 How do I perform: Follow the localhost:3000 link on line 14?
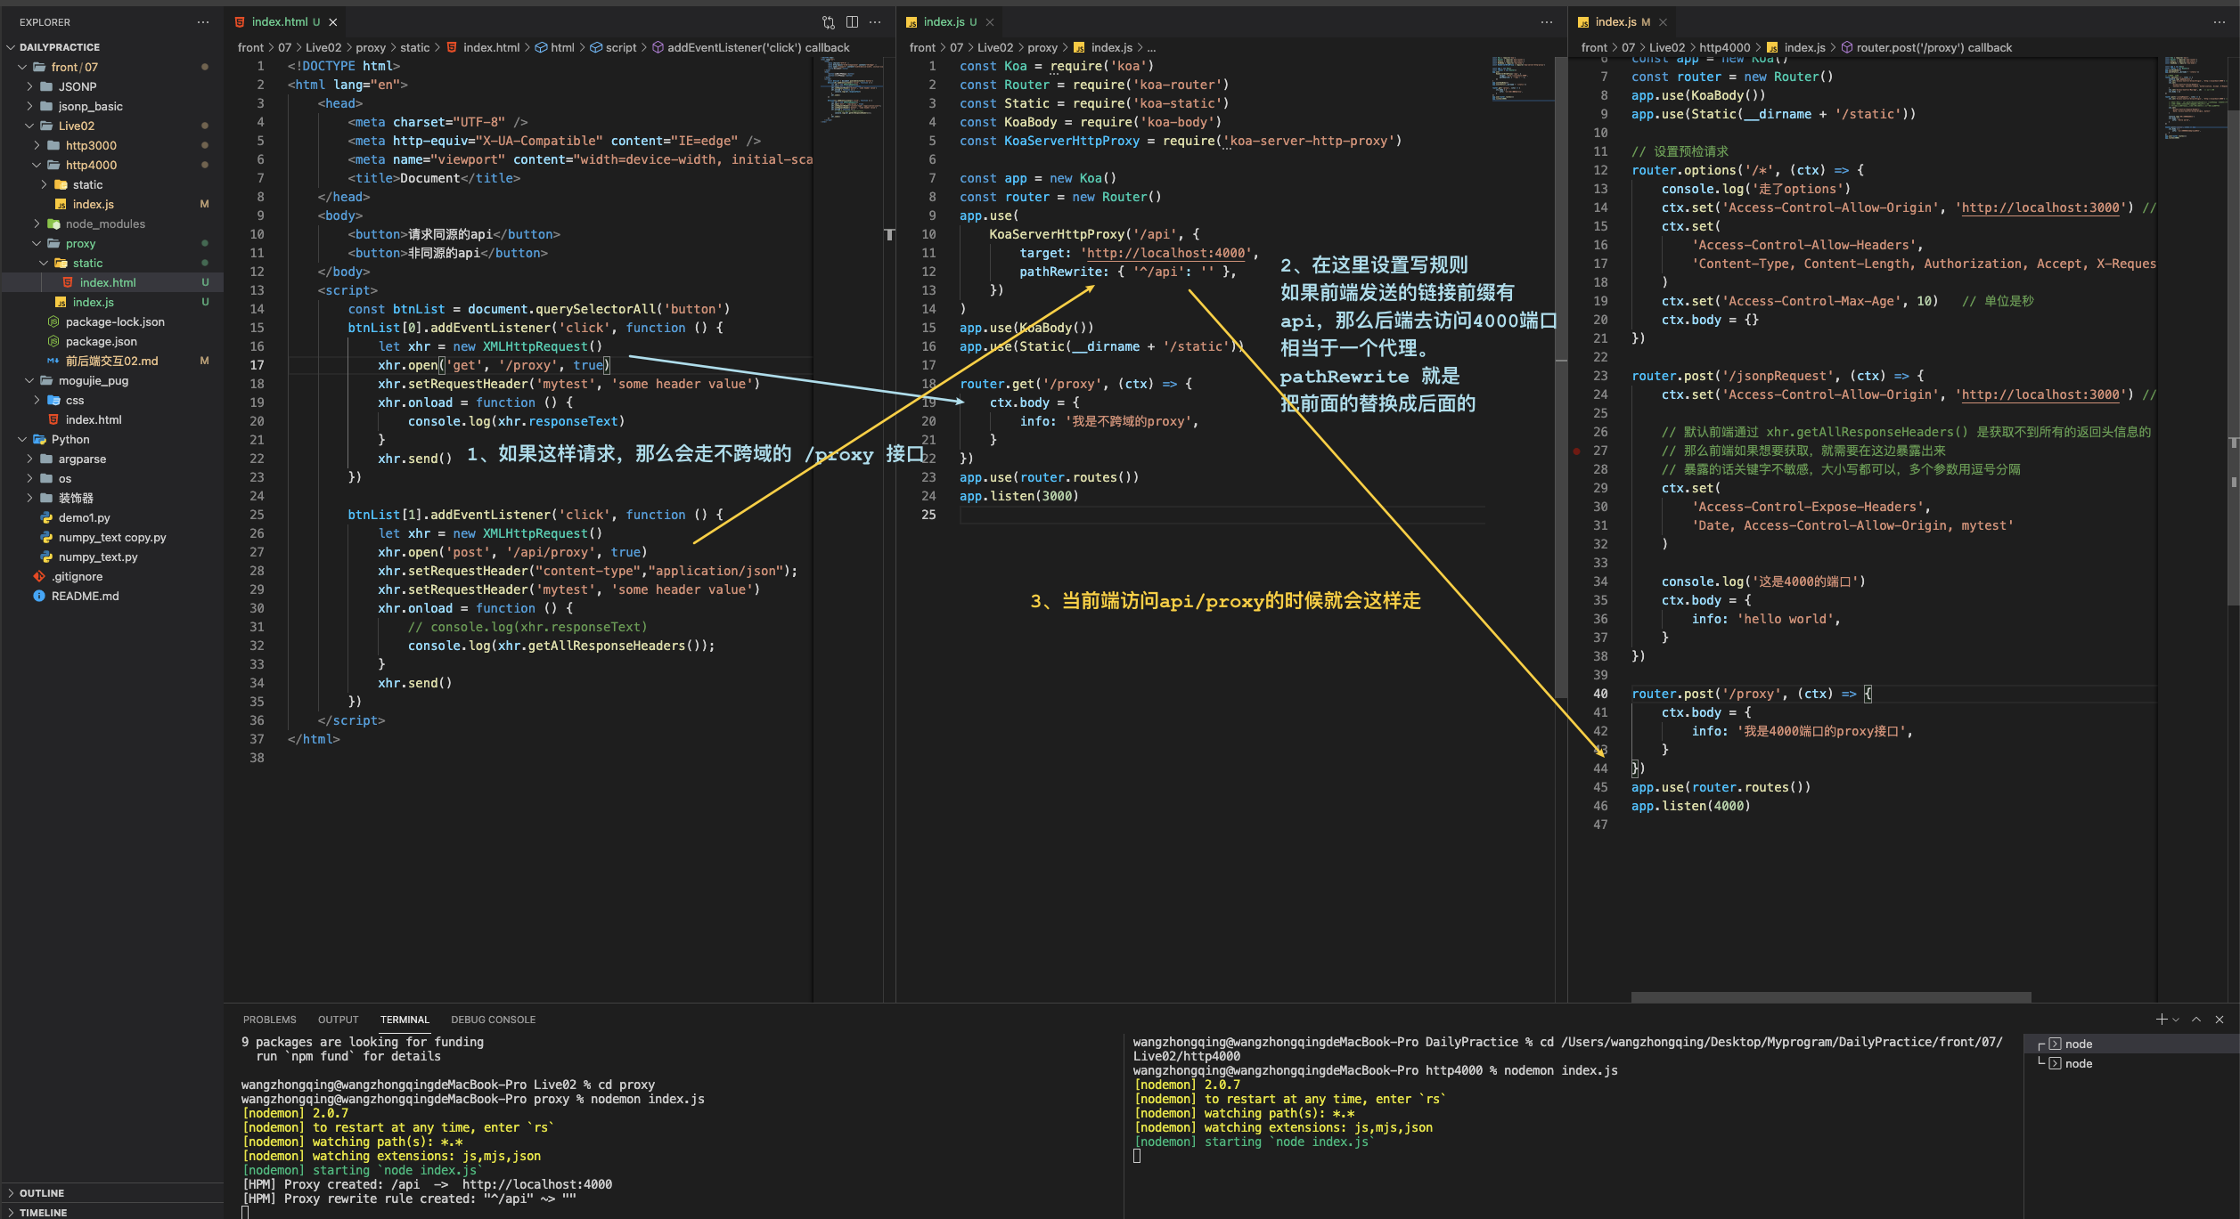pos(2040,207)
